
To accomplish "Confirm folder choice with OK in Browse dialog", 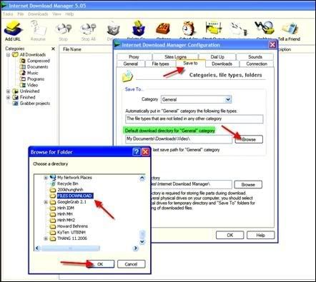I will coord(100,264).
